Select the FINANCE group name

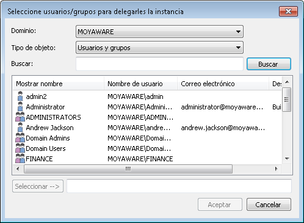coord(39,159)
